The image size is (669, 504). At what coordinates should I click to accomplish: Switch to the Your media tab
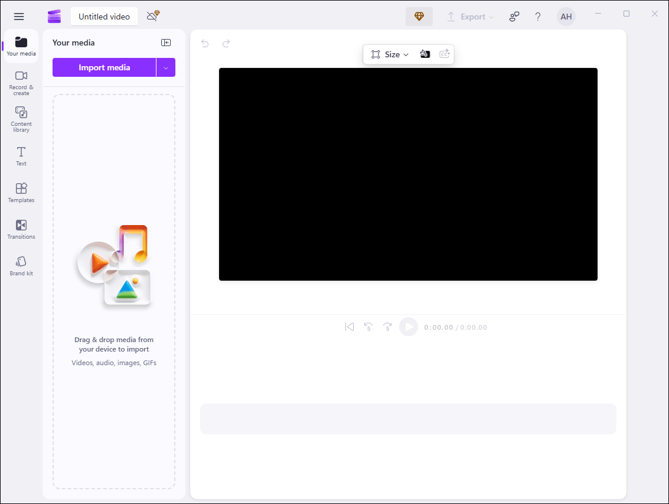21,45
